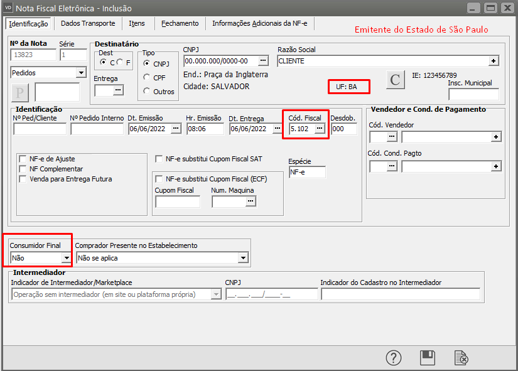The width and height of the screenshot is (518, 371).
Task: Click the help question mark icon
Action: (394, 358)
